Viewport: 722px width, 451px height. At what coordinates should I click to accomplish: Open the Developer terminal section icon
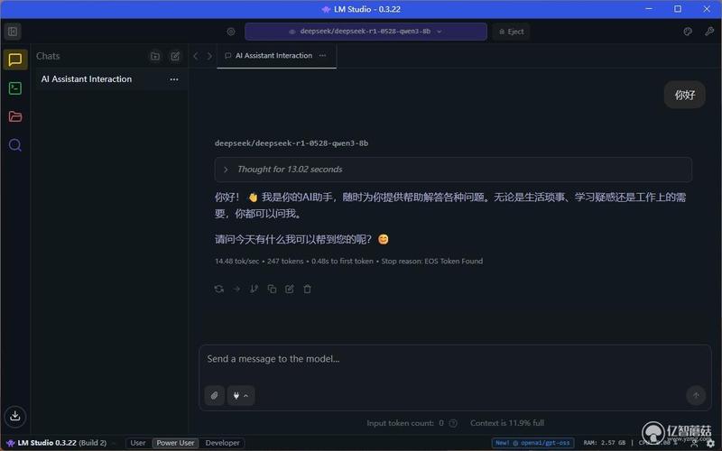(x=15, y=87)
